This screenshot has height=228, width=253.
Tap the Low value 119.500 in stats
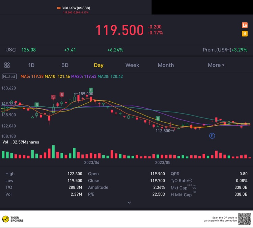point(75,180)
